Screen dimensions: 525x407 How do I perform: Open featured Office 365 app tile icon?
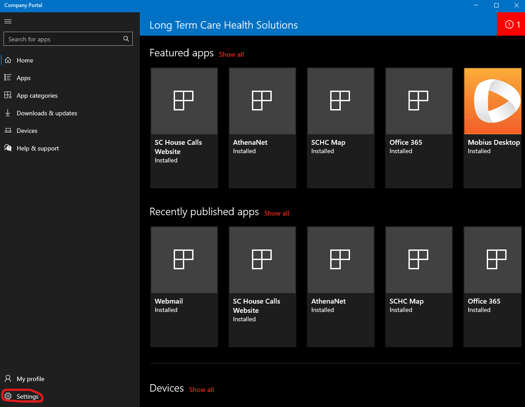(x=419, y=101)
